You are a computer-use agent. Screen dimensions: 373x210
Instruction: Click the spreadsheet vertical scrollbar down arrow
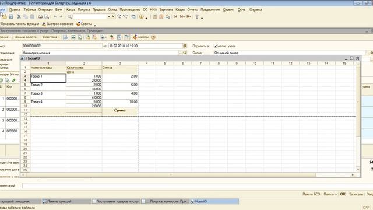pos(358,169)
